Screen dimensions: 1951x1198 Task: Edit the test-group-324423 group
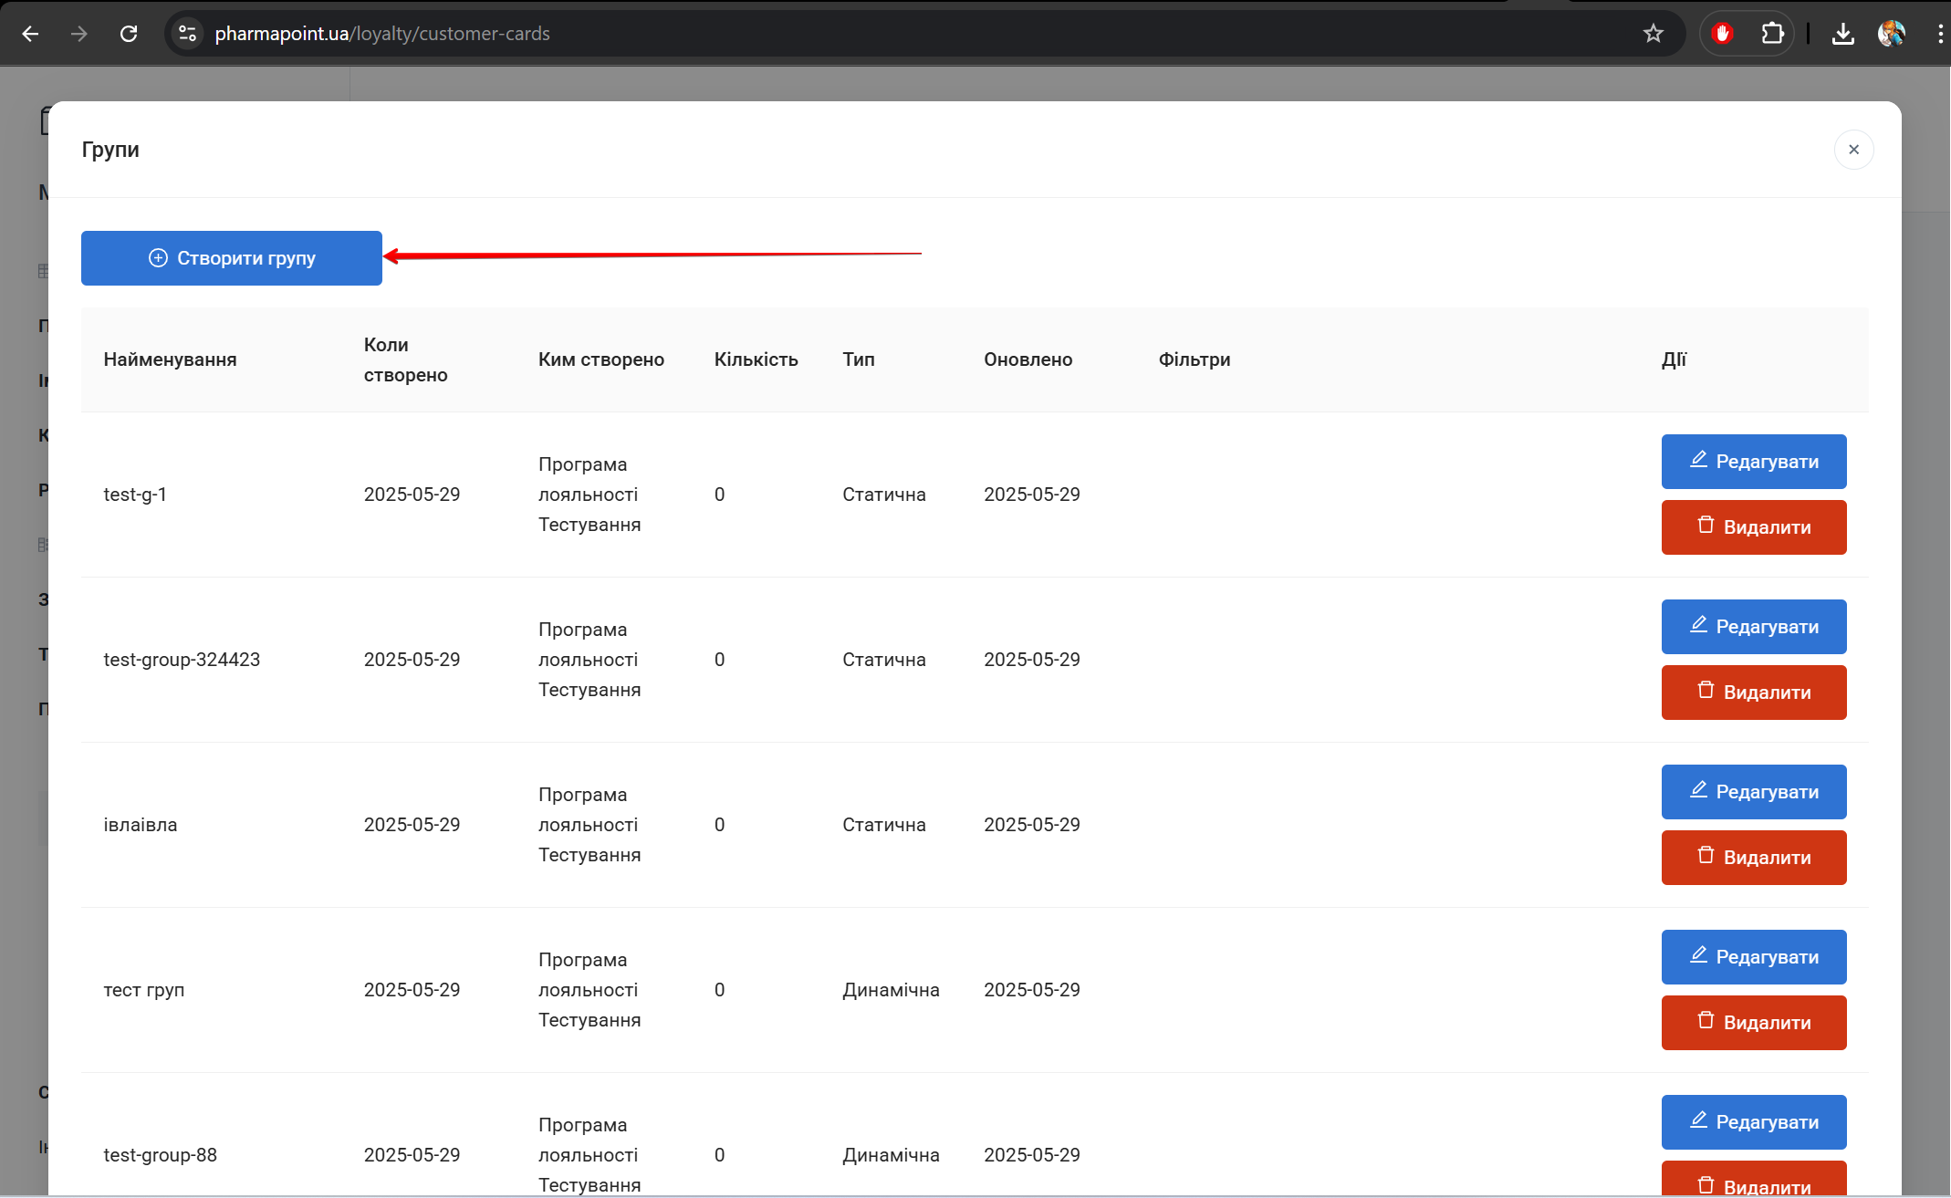tap(1753, 627)
